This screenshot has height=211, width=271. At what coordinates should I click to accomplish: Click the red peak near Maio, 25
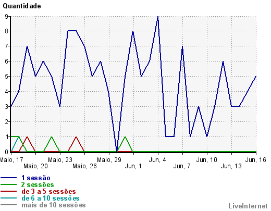tap(76, 137)
